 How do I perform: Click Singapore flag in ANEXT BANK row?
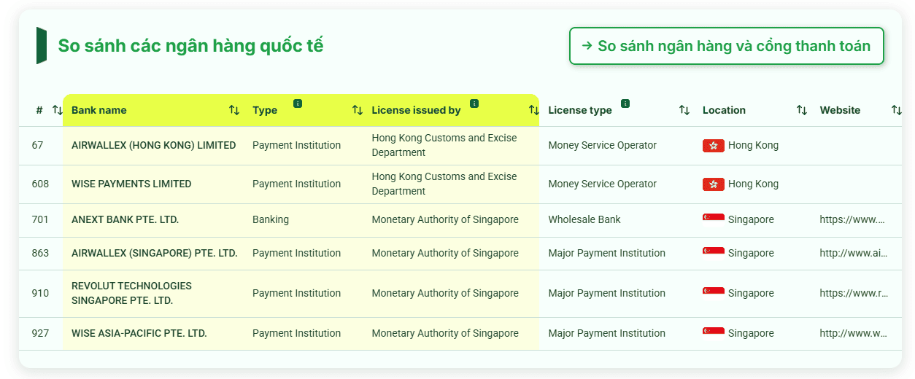point(713,219)
